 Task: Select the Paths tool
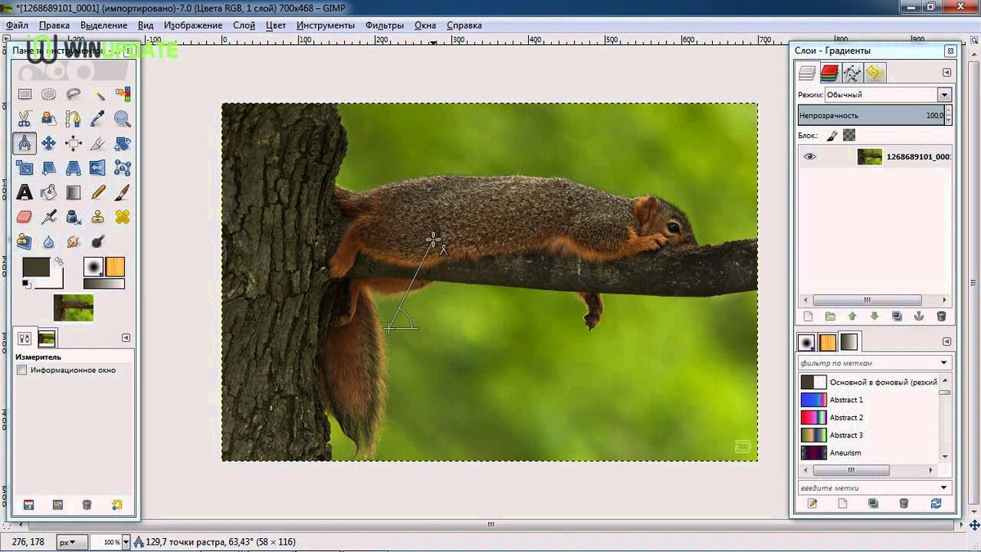pos(74,119)
